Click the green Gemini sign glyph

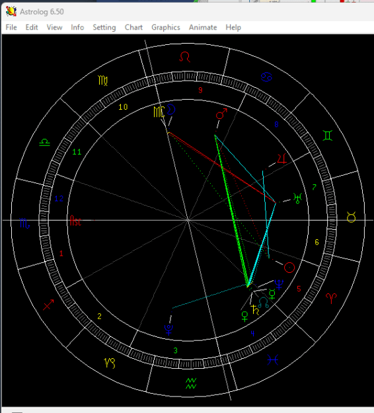(328, 135)
